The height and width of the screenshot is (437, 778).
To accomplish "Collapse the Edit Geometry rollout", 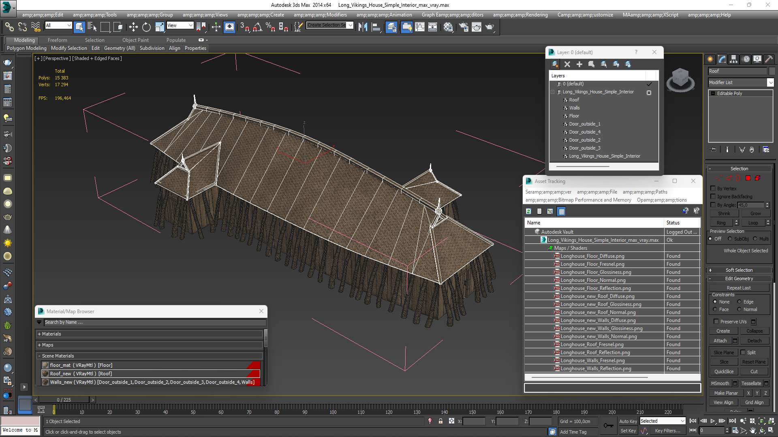I will coord(739,279).
